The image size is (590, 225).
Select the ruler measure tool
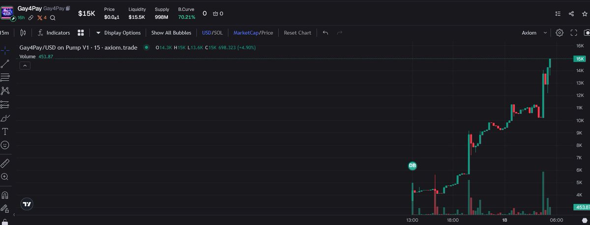pyautogui.click(x=5, y=163)
